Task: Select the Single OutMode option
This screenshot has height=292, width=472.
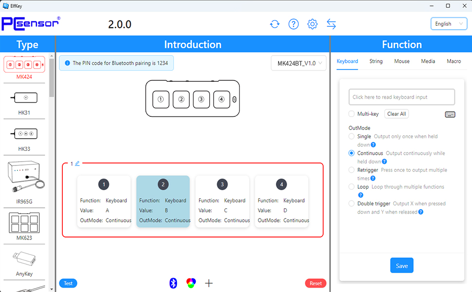Action: coord(352,137)
